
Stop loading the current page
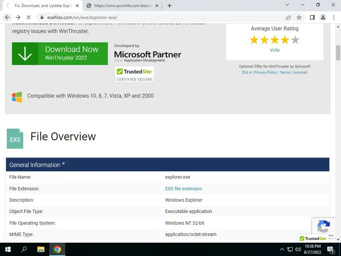[x=29, y=17]
